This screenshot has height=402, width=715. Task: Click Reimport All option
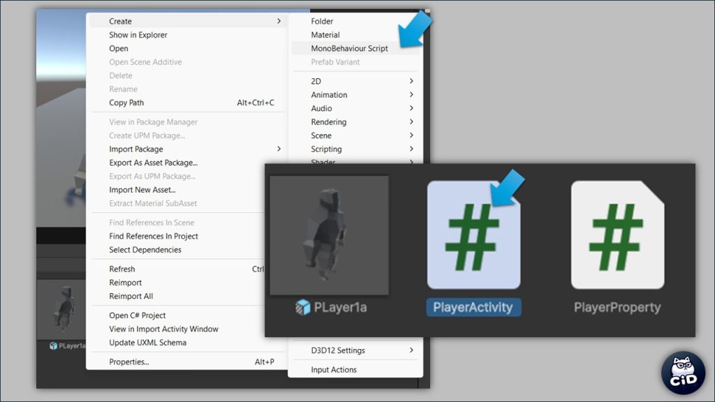pyautogui.click(x=131, y=296)
